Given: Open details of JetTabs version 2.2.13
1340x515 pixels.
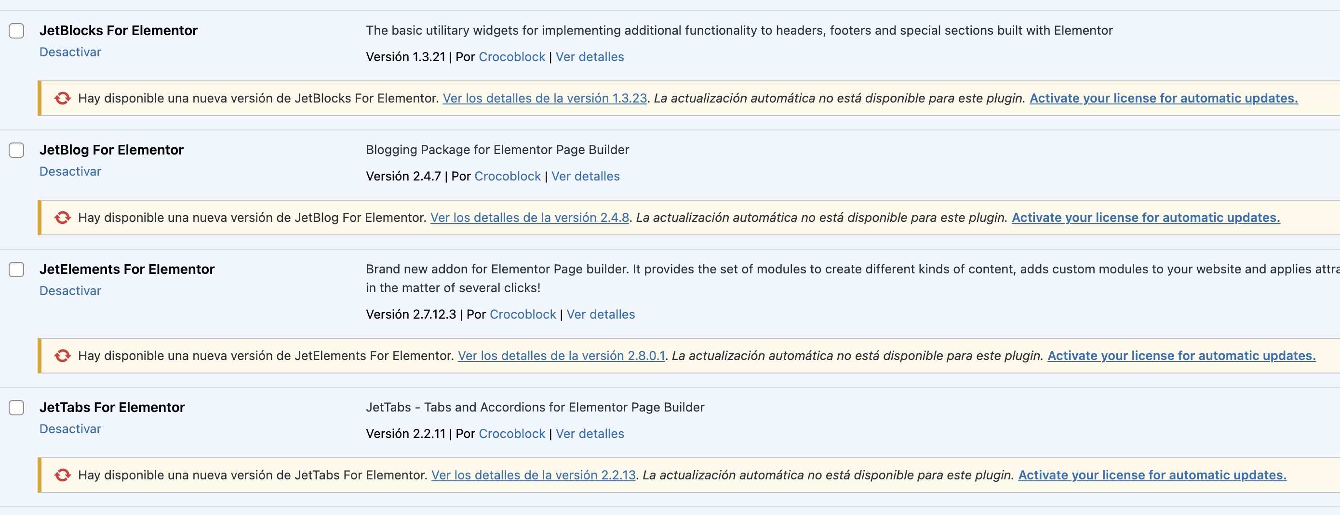Looking at the screenshot, I should 533,475.
